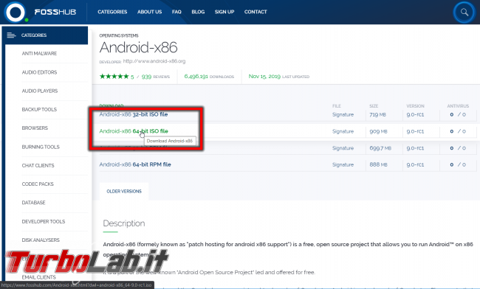The image size is (480, 289).
Task: Select Disk Analysers category
Action: tap(41, 240)
